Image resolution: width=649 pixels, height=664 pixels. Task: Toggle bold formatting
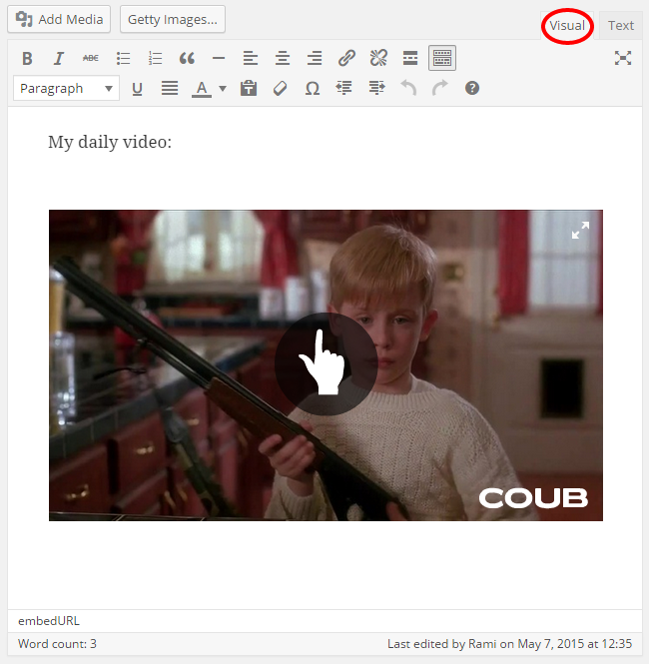(x=27, y=58)
